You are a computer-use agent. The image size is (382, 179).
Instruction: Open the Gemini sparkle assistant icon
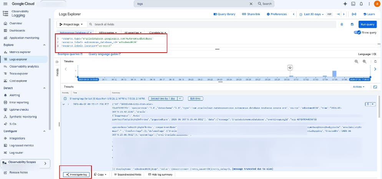(x=345, y=4)
